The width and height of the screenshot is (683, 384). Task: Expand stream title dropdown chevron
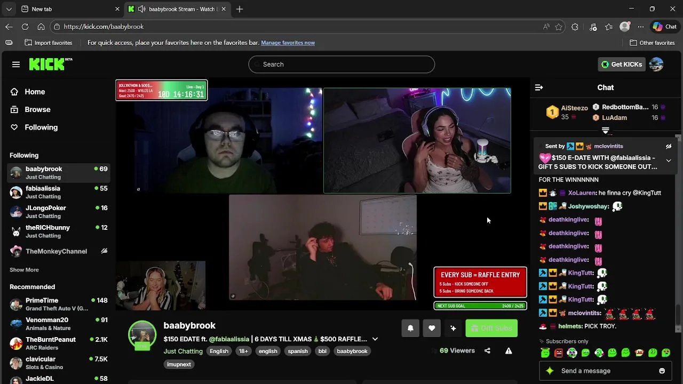(375, 339)
